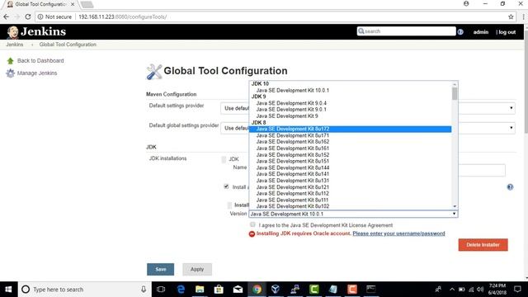
Task: Click the Apply button
Action: coord(197,270)
